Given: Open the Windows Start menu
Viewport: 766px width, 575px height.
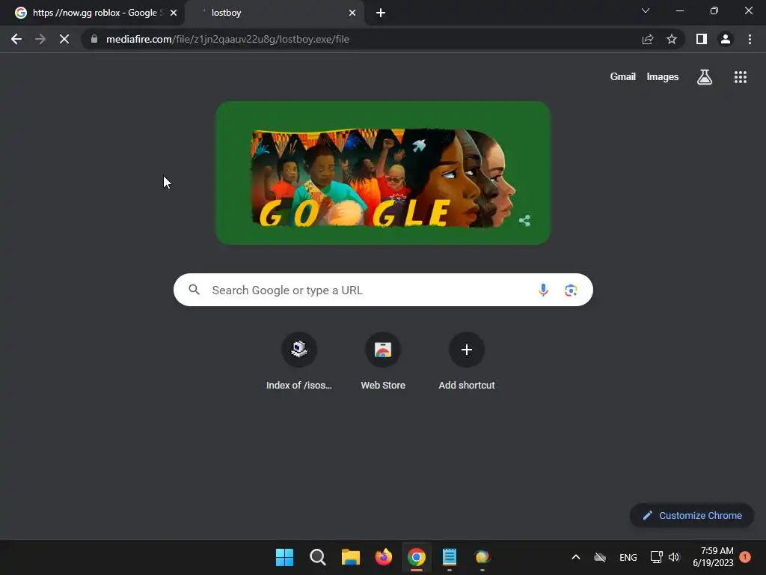Looking at the screenshot, I should (285, 557).
